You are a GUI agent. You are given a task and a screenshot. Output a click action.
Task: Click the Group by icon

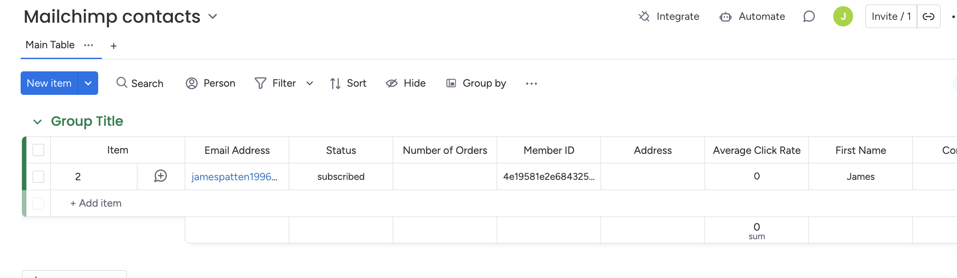coord(451,83)
